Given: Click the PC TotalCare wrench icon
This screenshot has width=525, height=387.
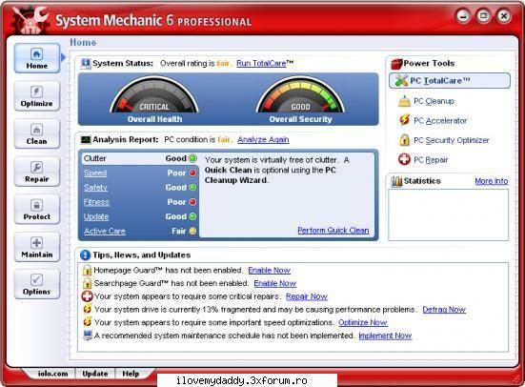Looking at the screenshot, I should [x=401, y=80].
